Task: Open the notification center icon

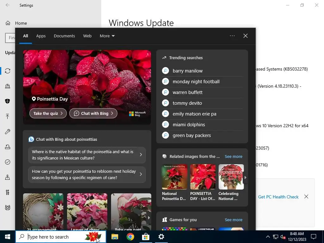Action: pyautogui.click(x=314, y=237)
